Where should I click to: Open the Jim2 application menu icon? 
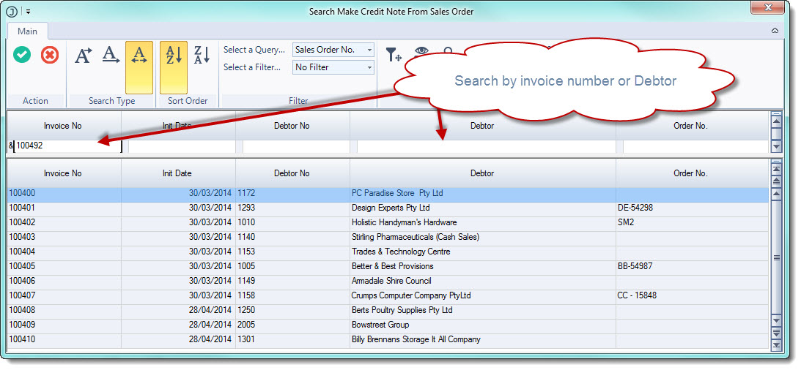click(x=11, y=12)
